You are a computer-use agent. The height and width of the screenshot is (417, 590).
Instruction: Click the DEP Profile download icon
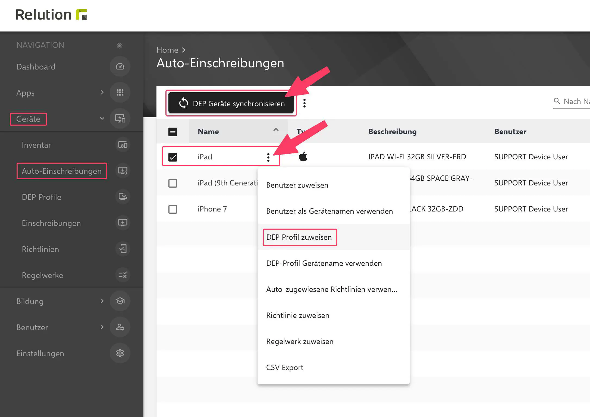[x=123, y=197]
